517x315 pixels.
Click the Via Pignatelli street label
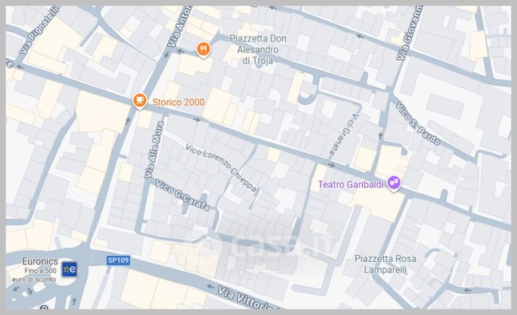[x=39, y=30]
